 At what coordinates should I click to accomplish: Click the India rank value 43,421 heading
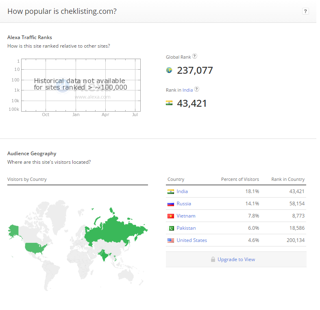(192, 103)
